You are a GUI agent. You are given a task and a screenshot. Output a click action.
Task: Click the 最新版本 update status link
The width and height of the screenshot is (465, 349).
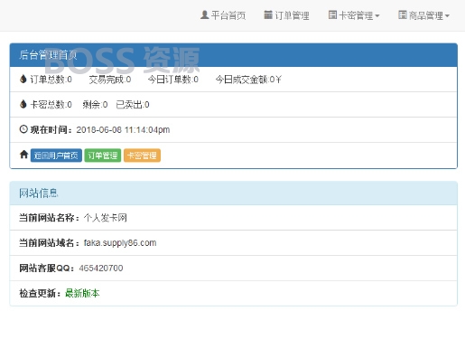[x=82, y=293]
